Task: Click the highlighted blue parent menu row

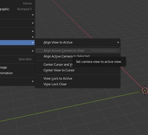Action: pos(17,43)
